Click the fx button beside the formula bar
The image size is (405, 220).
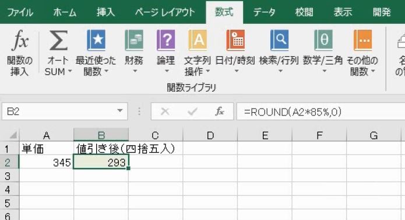220,111
